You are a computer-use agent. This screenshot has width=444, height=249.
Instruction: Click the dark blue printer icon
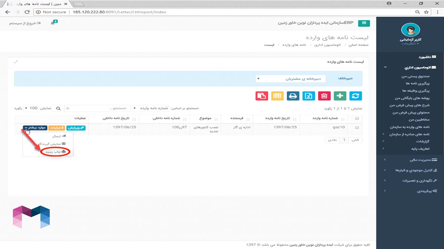tap(293, 96)
